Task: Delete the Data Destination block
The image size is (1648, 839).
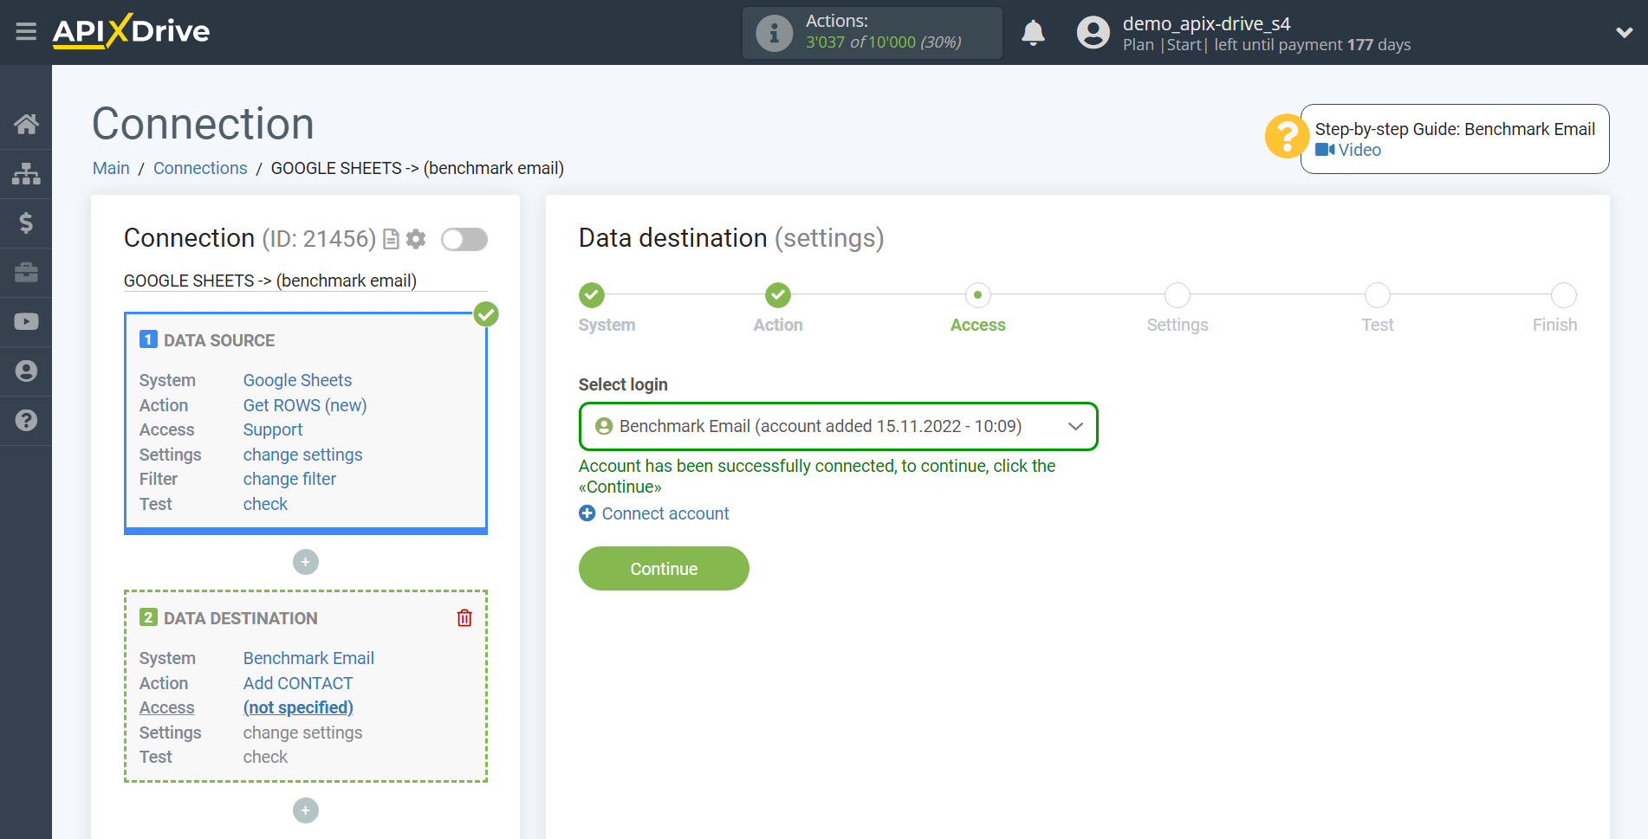Action: click(464, 617)
